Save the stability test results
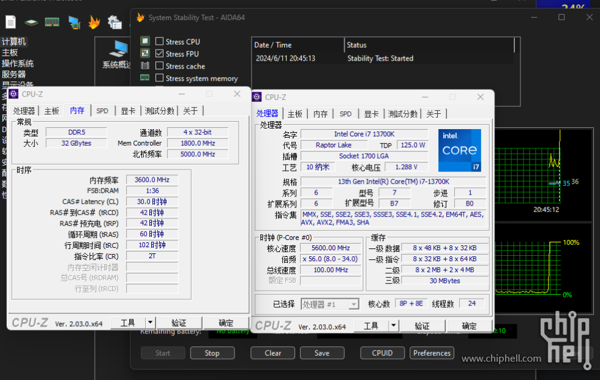The width and height of the screenshot is (600, 380). click(x=322, y=353)
